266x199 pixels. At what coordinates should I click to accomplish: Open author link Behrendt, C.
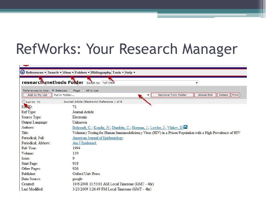click(82, 127)
